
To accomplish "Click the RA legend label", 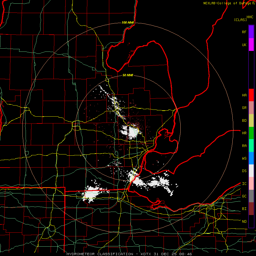I will point(244,146).
